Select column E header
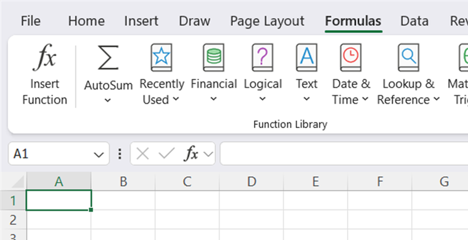The image size is (468, 240). pyautogui.click(x=316, y=181)
